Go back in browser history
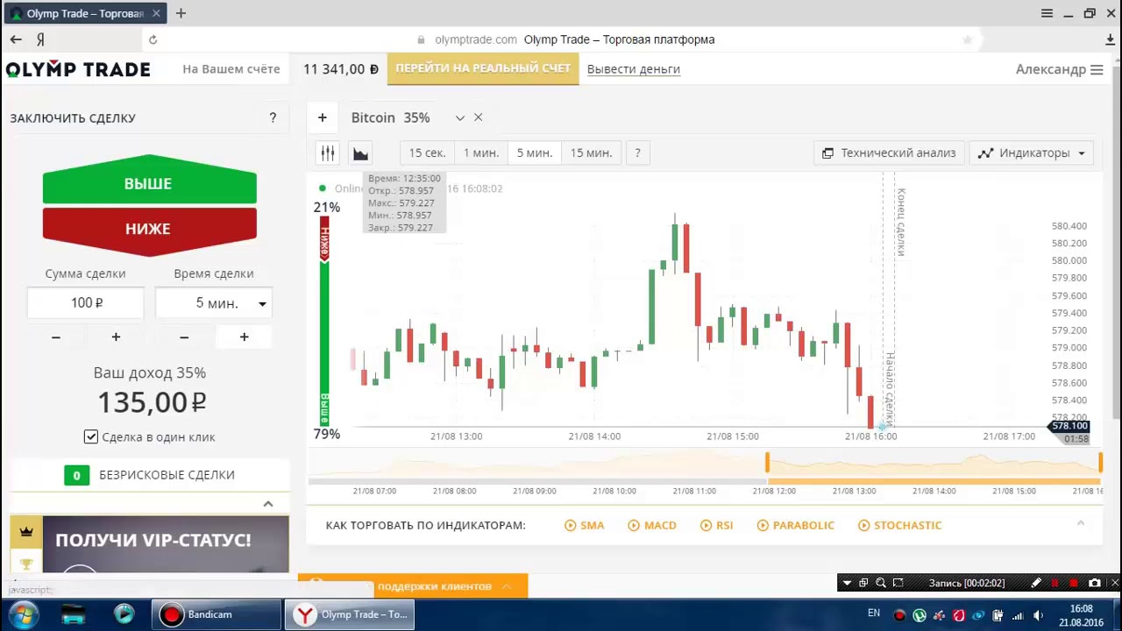Screen dimensions: 1122x631 [16, 39]
